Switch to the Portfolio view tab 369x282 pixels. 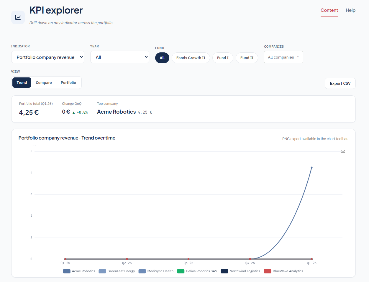click(68, 83)
